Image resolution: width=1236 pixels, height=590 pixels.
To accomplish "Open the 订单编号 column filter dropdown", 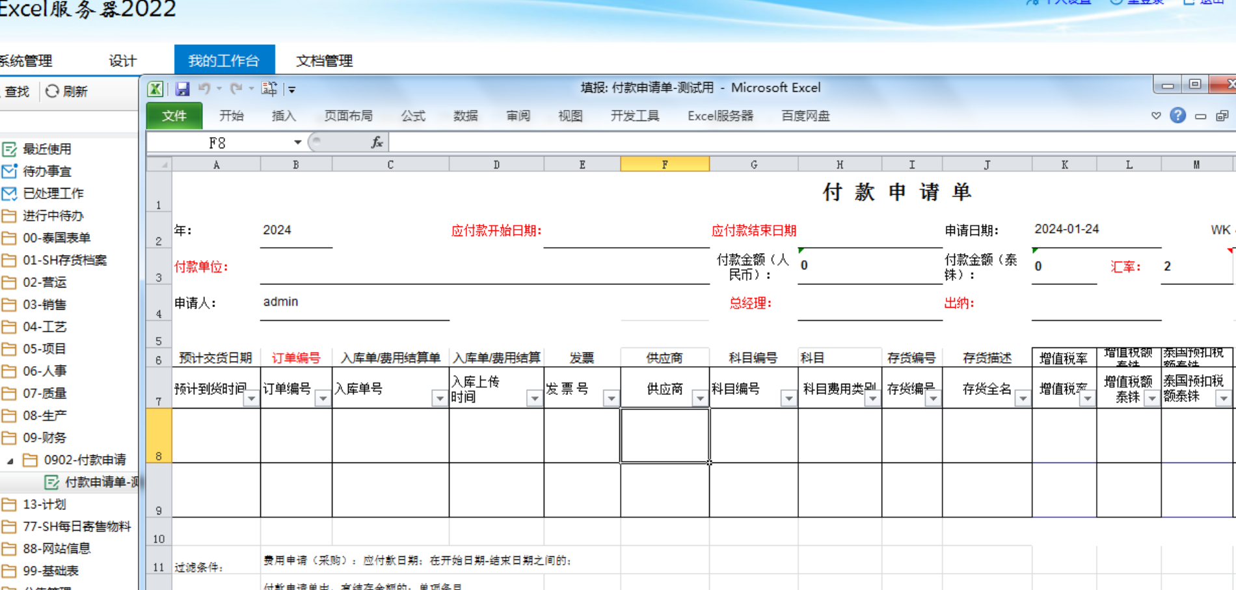I will (323, 398).
